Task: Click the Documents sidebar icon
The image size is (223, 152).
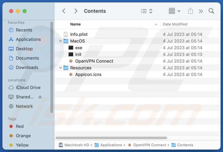Action: [11, 58]
